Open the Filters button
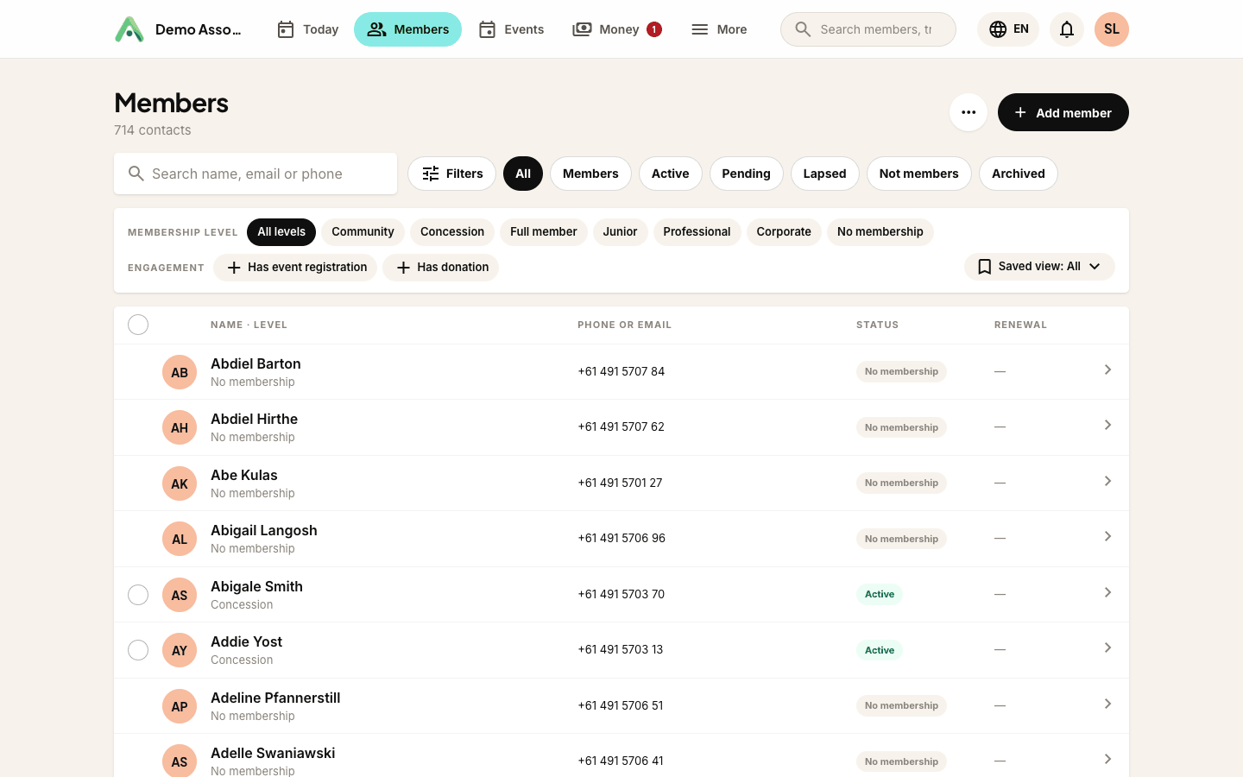This screenshot has height=777, width=1243. click(452, 174)
